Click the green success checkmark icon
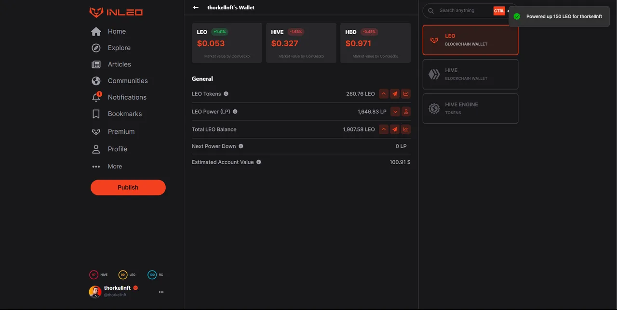 point(517,16)
